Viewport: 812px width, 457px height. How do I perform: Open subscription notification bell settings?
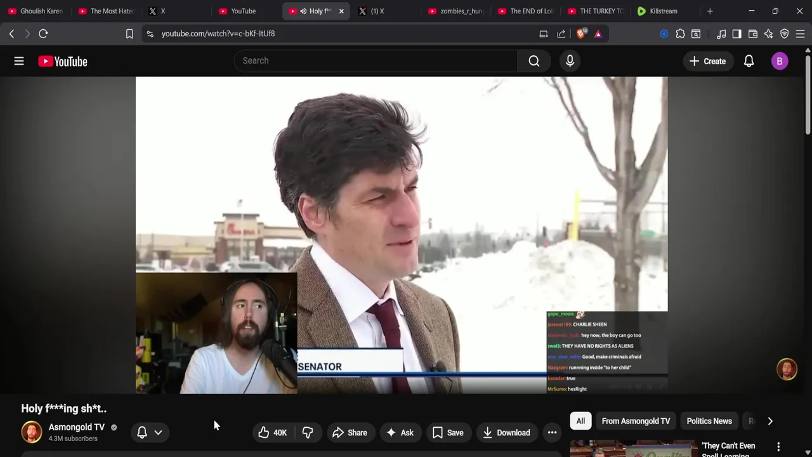pyautogui.click(x=142, y=433)
